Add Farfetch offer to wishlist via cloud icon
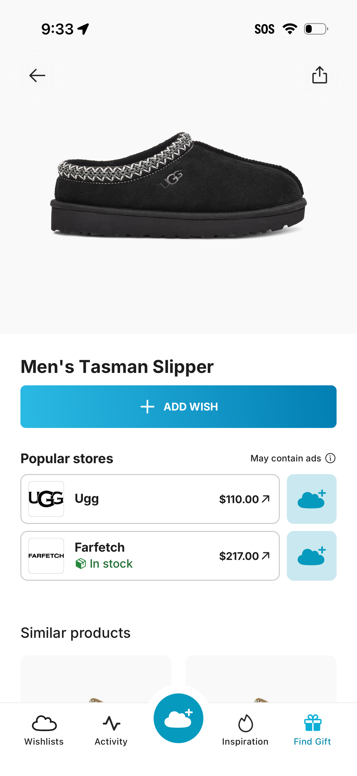This screenshot has height=776, width=357. tap(311, 556)
